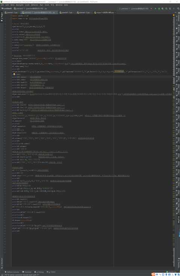Open the Refactor menu
The image size is (180, 276).
point(35,5)
